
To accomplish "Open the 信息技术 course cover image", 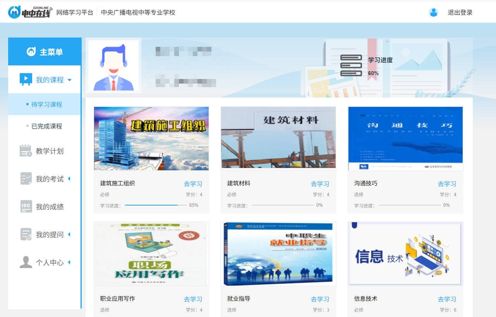I will pyautogui.click(x=405, y=254).
